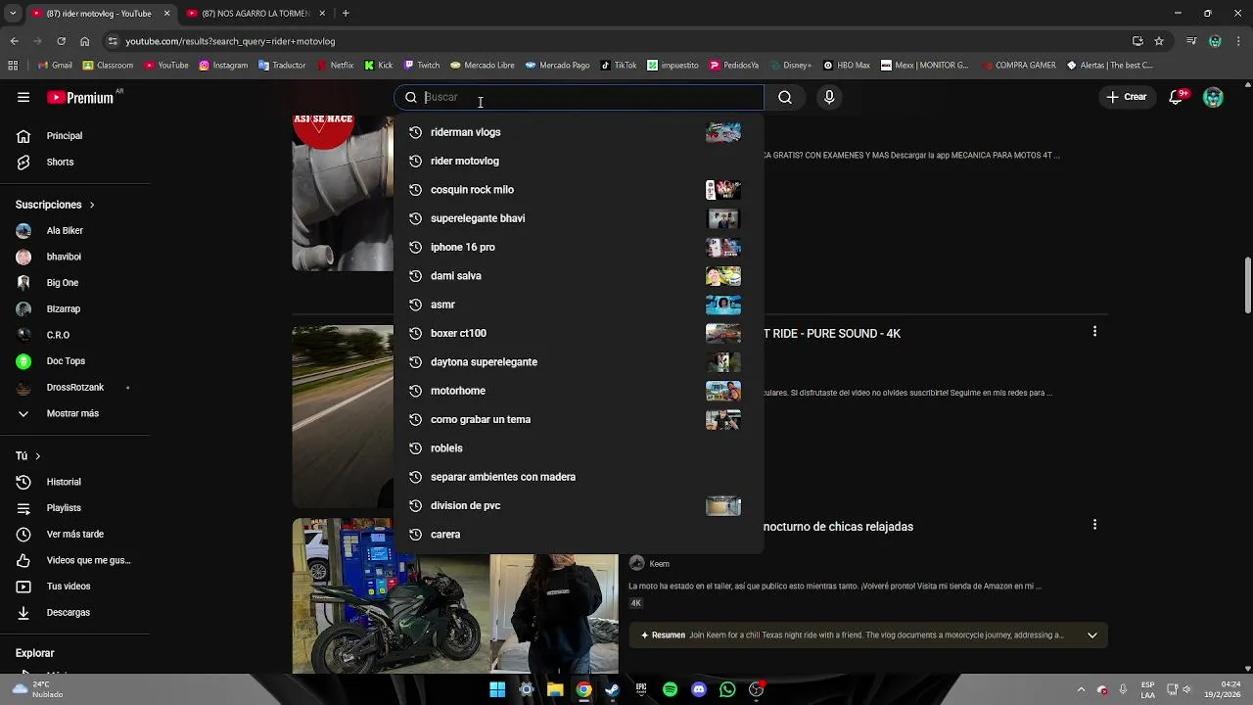Image resolution: width=1253 pixels, height=705 pixels.
Task: Select suggestion 'motorhome'
Action: click(x=578, y=391)
